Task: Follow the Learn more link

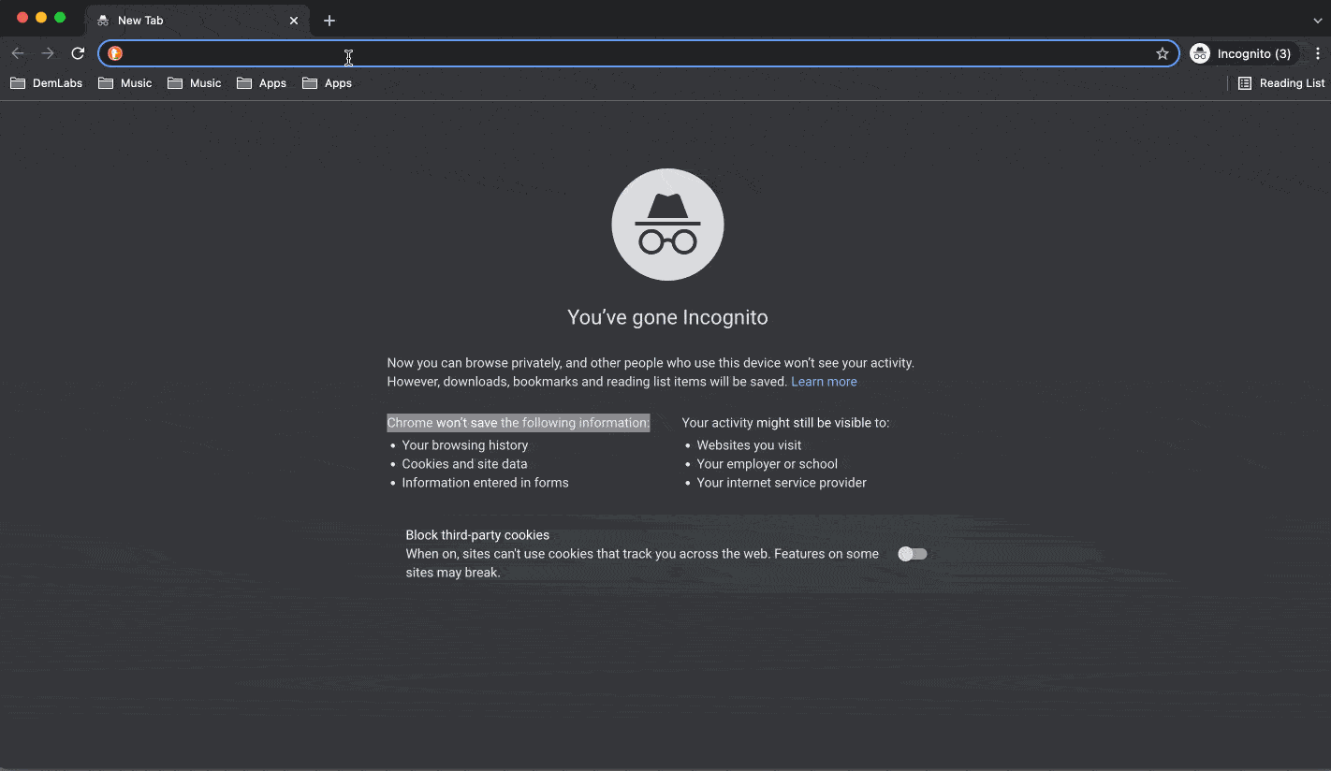Action: click(x=824, y=382)
